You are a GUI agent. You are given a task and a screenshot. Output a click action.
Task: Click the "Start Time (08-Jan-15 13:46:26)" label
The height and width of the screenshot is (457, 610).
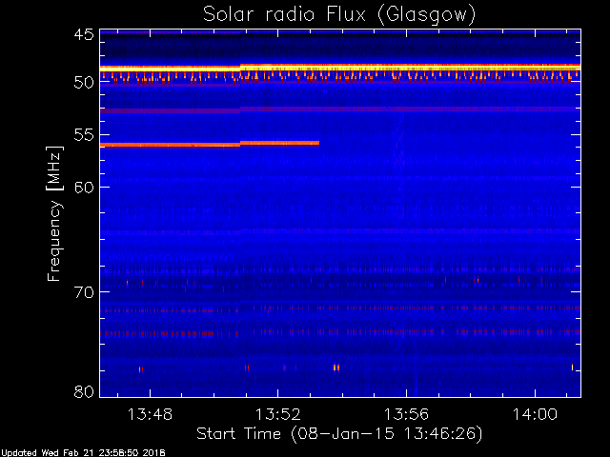[339, 433]
